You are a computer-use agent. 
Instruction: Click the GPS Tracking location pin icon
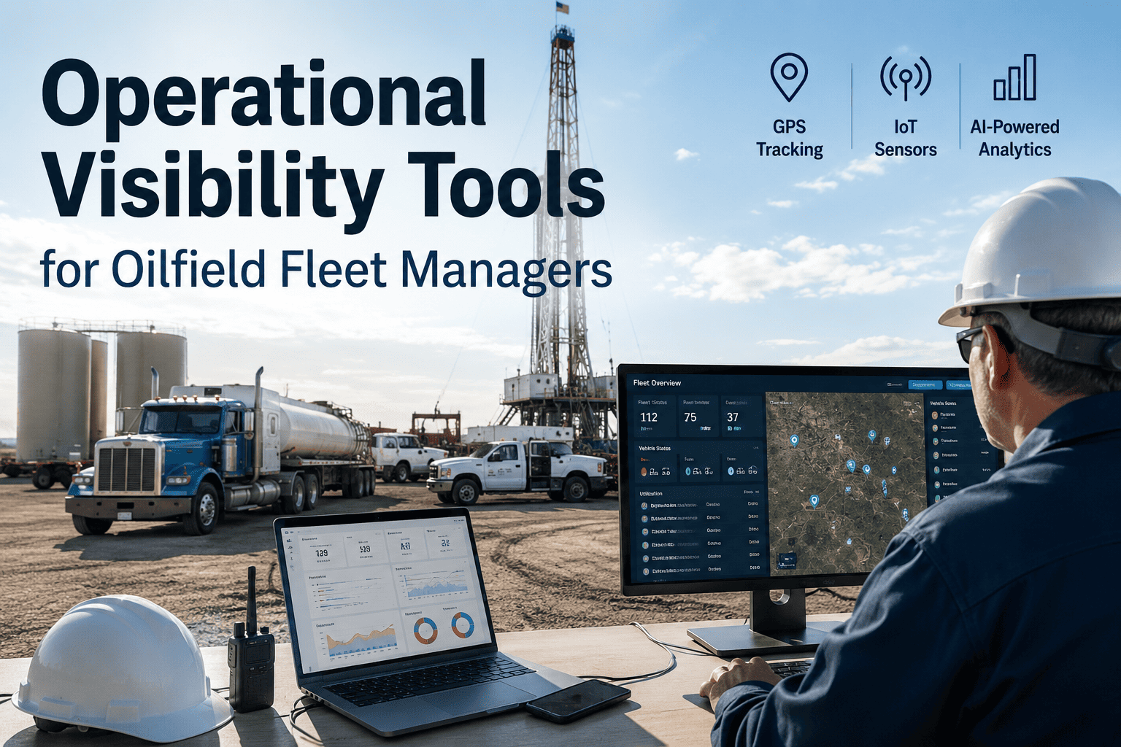coord(789,77)
